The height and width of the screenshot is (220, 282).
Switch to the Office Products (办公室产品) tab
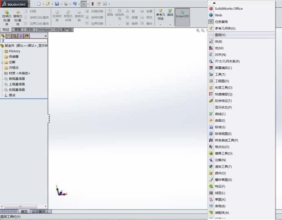click(63, 30)
